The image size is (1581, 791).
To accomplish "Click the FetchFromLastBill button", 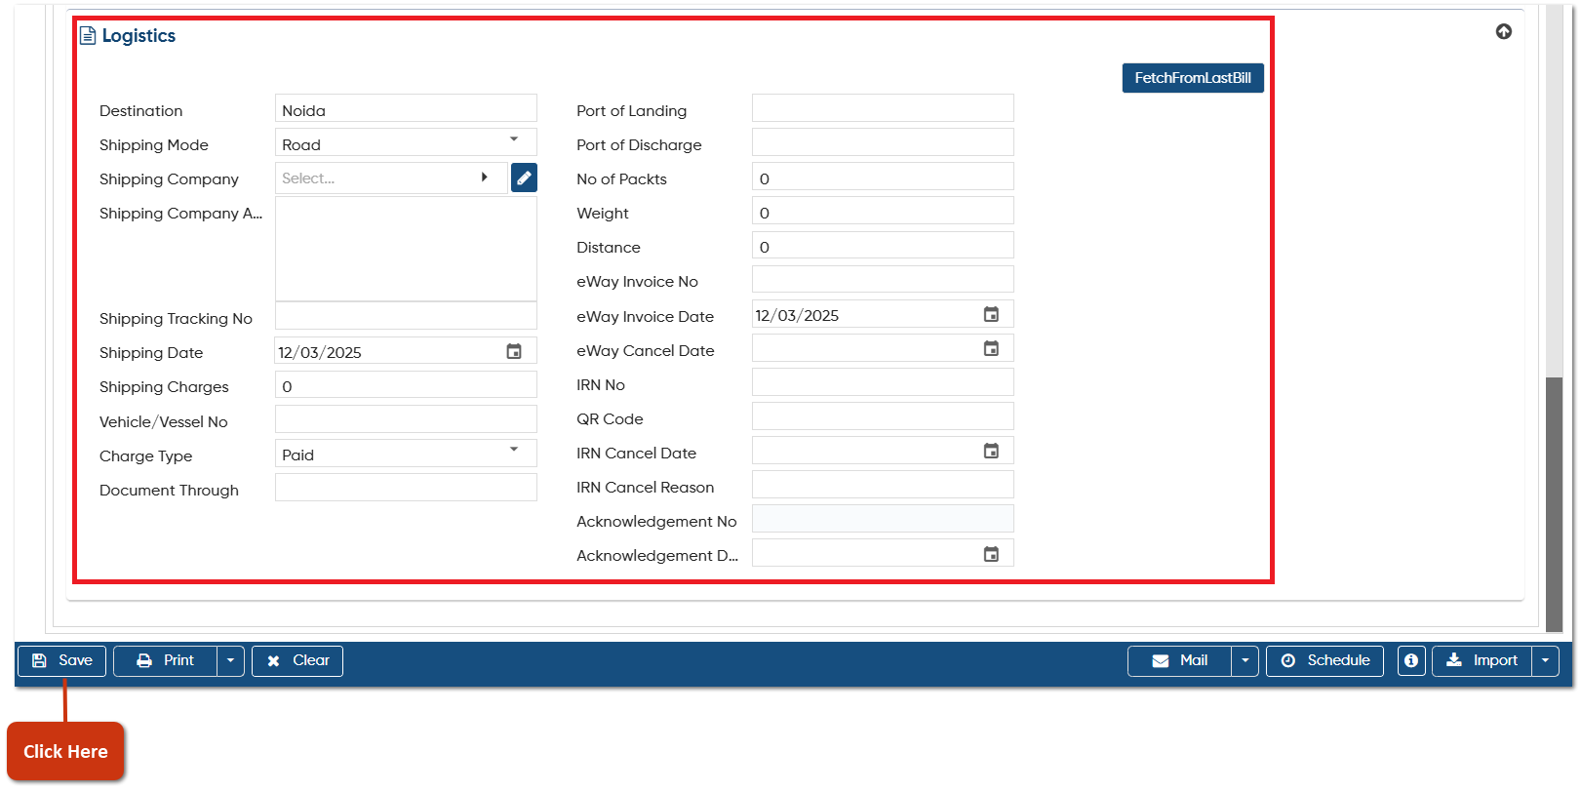I will 1193,78.
